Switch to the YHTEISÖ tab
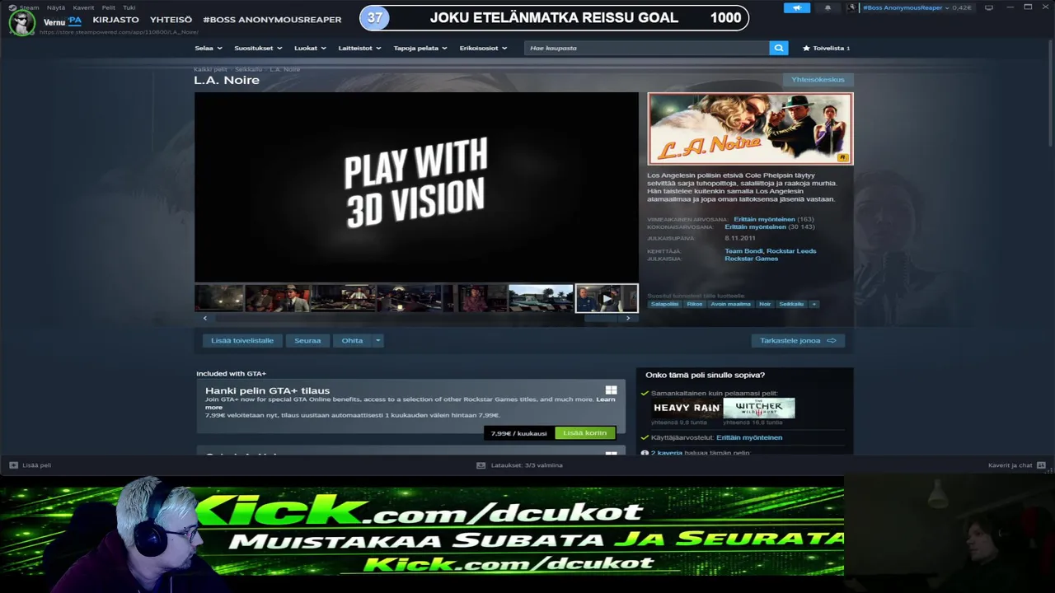This screenshot has width=1055, height=593. tap(171, 20)
